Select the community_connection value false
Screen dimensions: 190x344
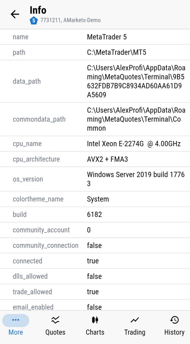click(94, 245)
